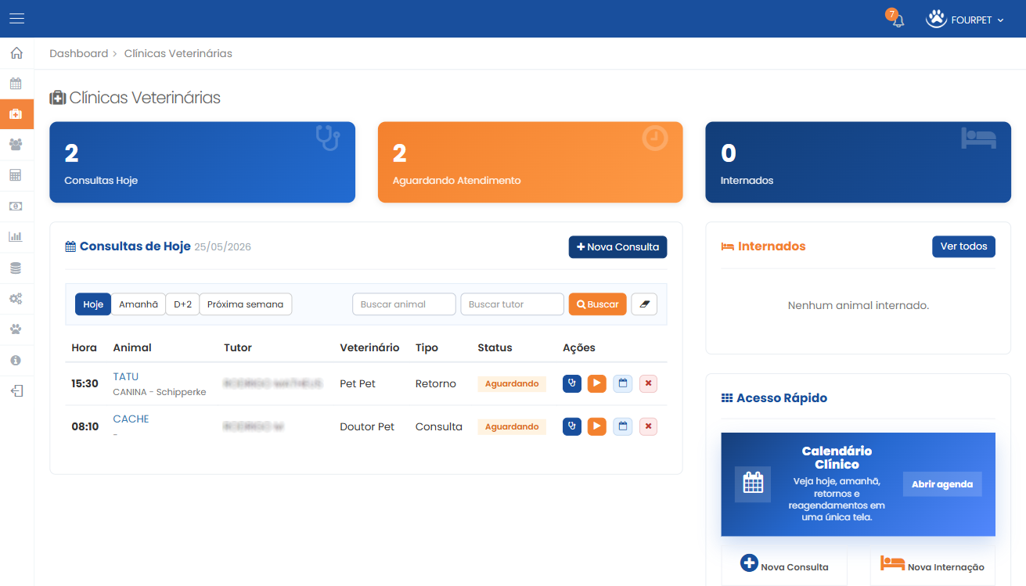Select the medical kit icon in the sidebar
1026x586 pixels.
[16, 114]
